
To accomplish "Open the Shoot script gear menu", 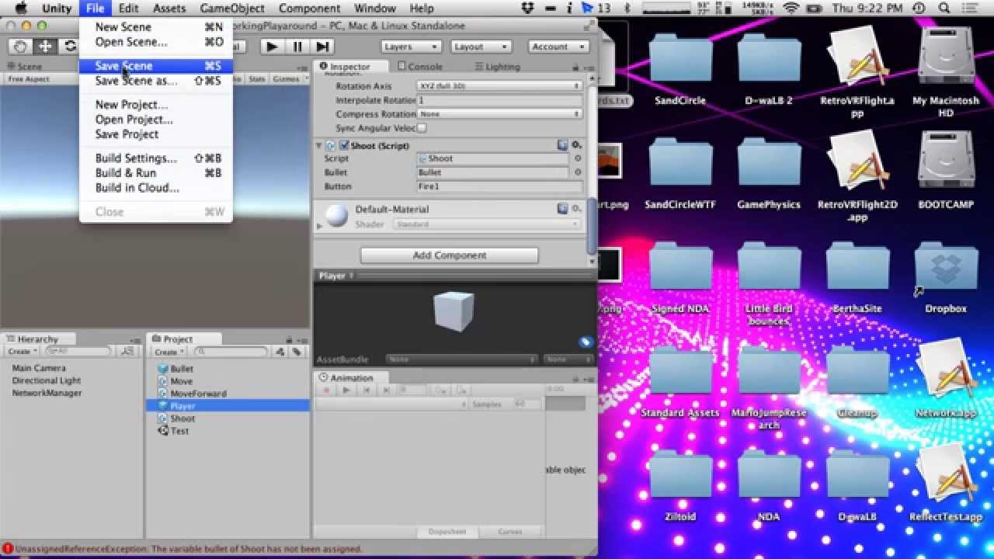I will pyautogui.click(x=576, y=145).
